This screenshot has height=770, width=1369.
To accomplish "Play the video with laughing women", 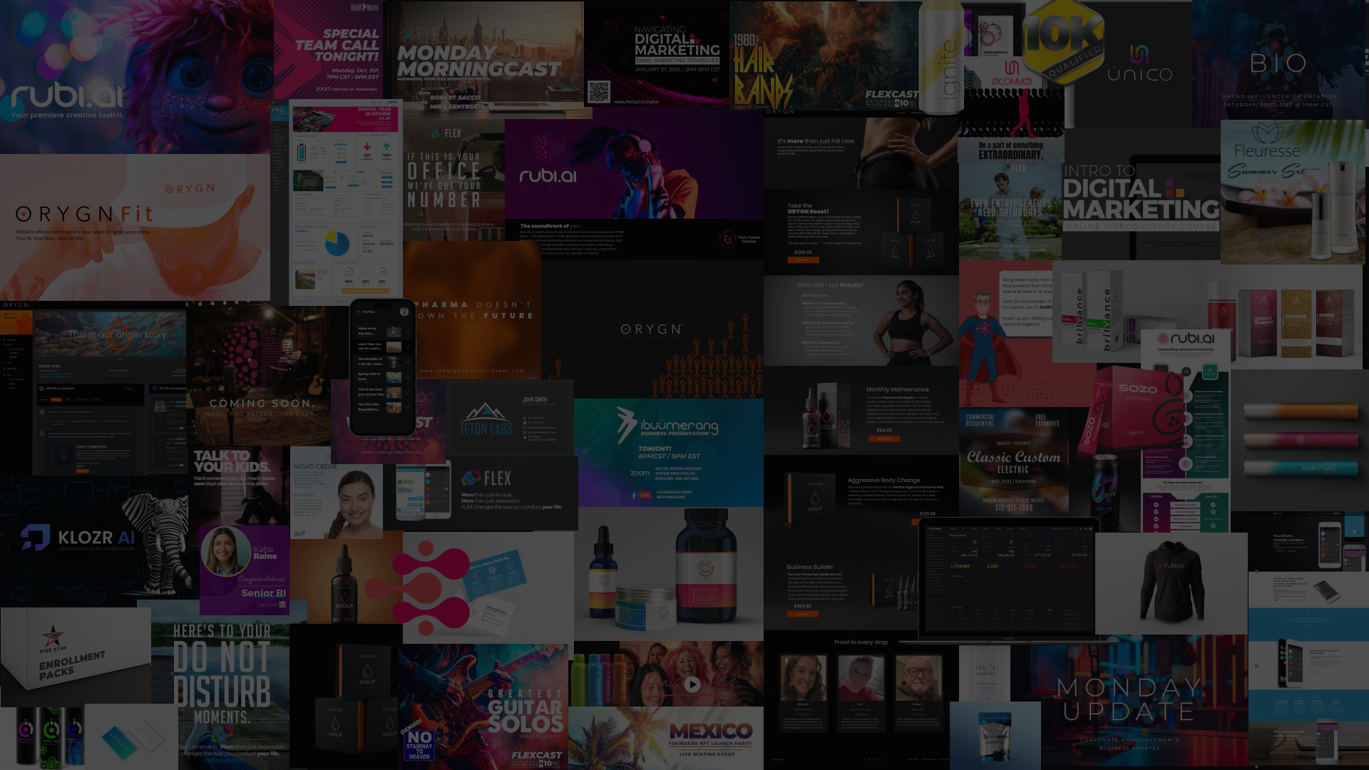I will 692,684.
